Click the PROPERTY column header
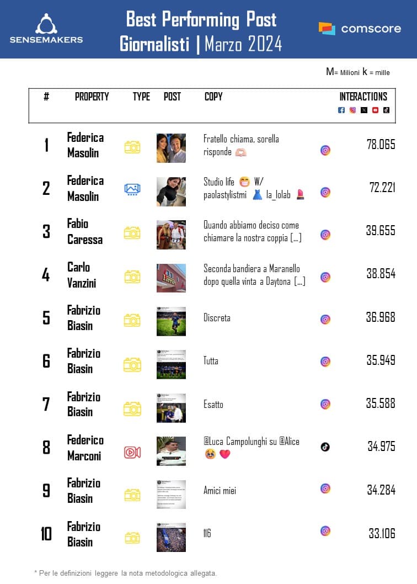The width and height of the screenshot is (417, 584). pyautogui.click(x=92, y=97)
